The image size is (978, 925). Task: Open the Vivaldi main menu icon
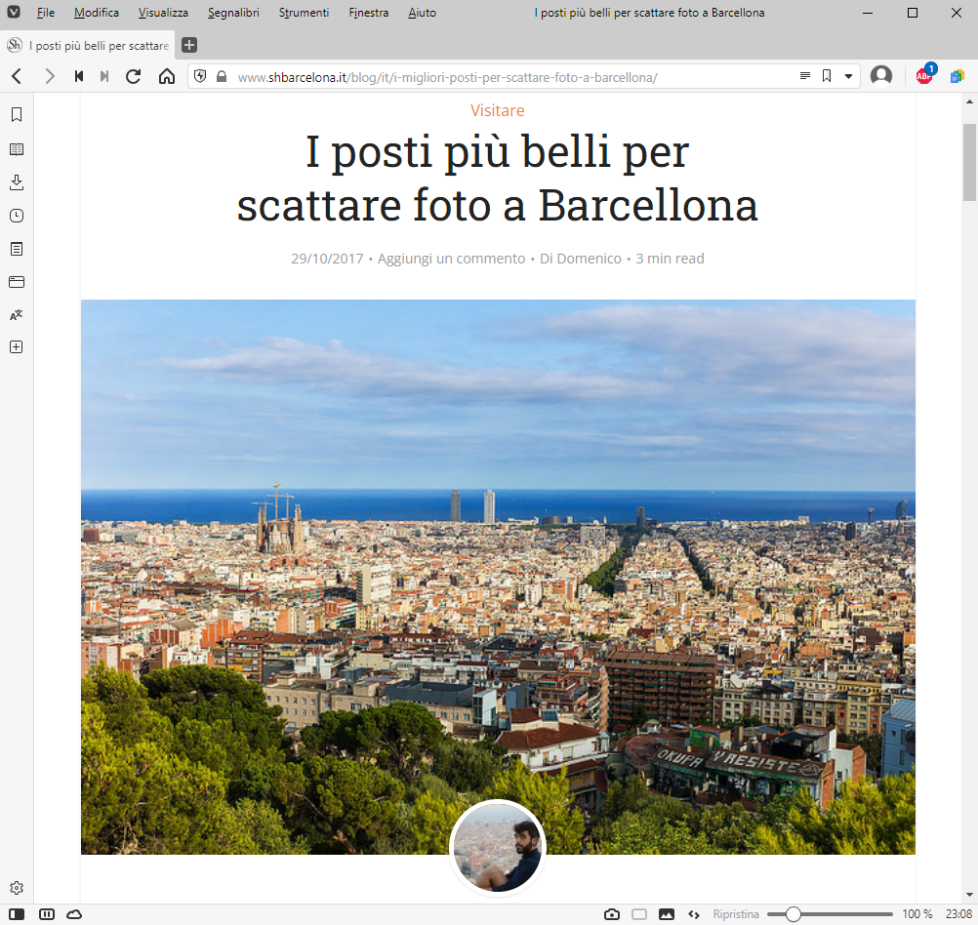[x=14, y=13]
